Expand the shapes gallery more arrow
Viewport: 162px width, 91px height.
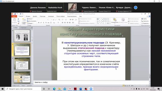pyautogui.click(x=110, y=23)
